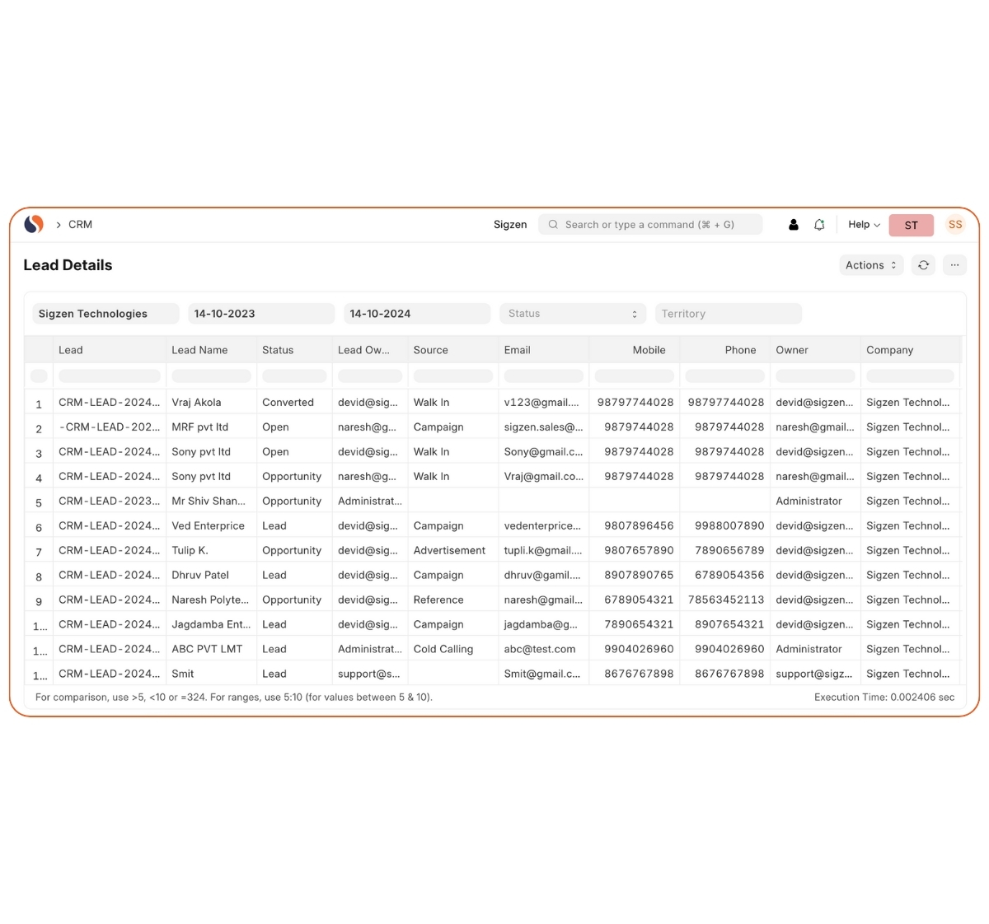
Task: Open the Actions dropdown
Action: tap(870, 265)
